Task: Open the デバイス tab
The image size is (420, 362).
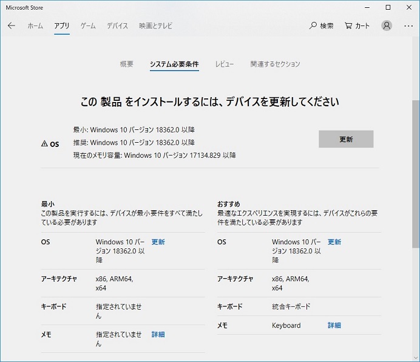Action: pyautogui.click(x=117, y=26)
